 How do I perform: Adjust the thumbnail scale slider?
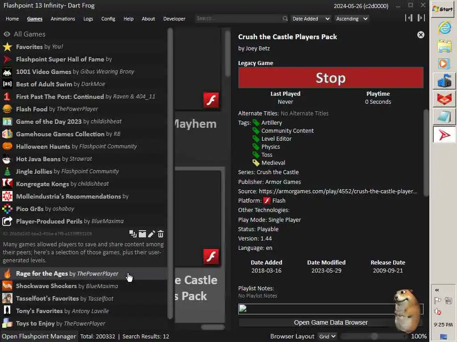pyautogui.click(x=374, y=337)
